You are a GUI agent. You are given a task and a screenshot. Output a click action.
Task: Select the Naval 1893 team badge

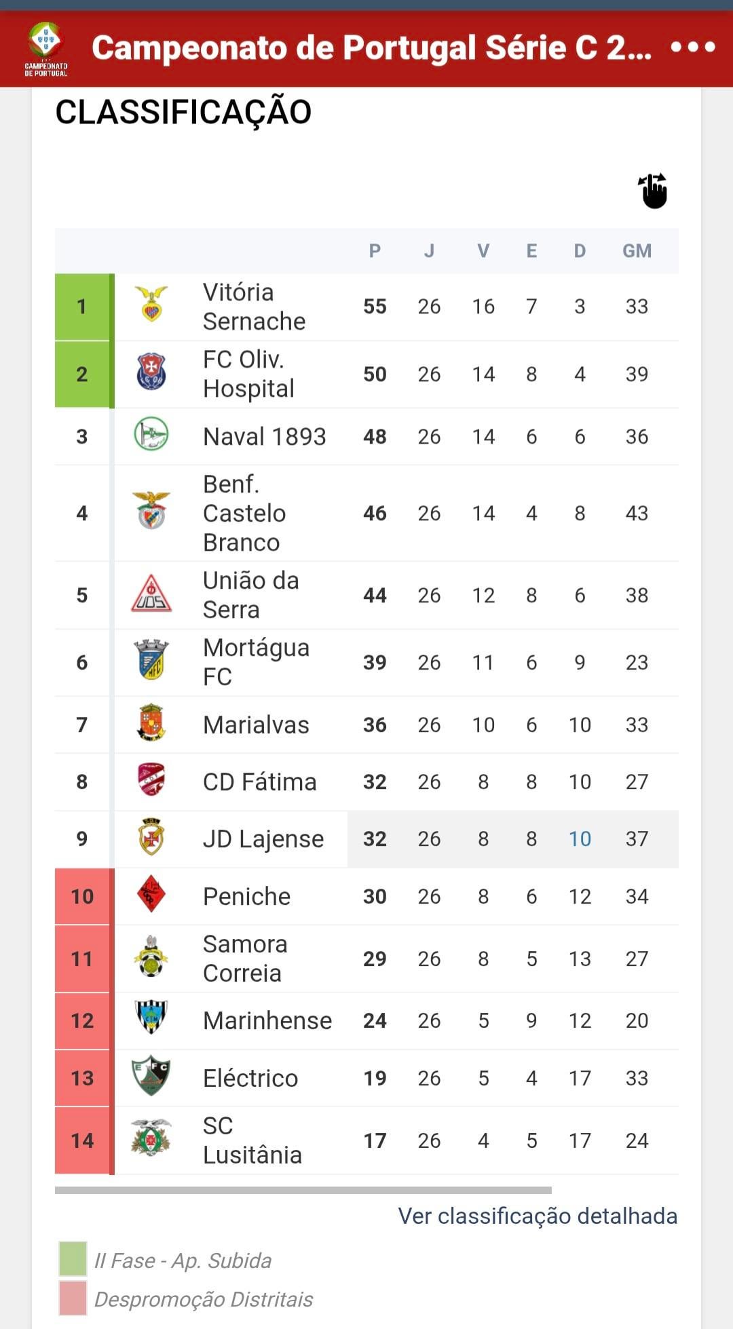pos(151,434)
